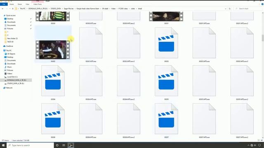264x148 pixels.
Task: Open the Windows Start menu
Action: coord(3,145)
